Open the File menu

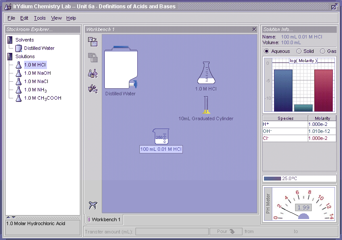[11, 18]
